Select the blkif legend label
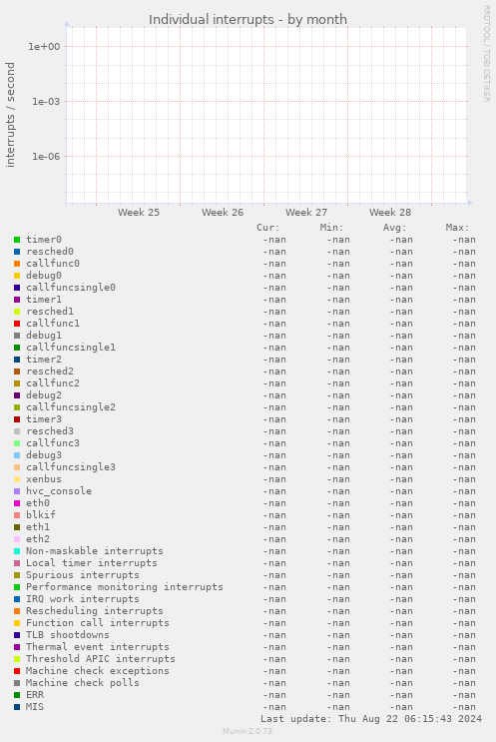 point(41,515)
